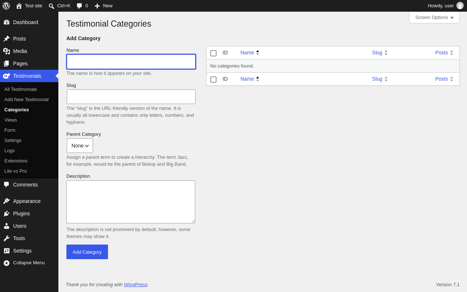This screenshot has height=292, width=467.
Task: Click the Version 7.1 footer text
Action: point(448,284)
